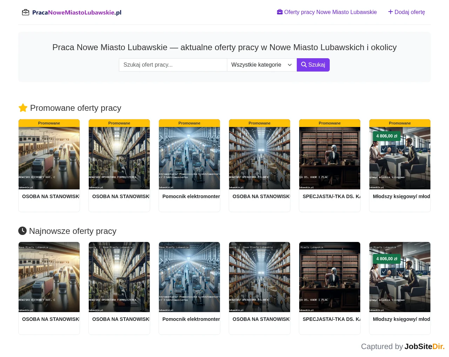Image resolution: width=449 pixels, height=357 pixels.
Task: Open promoted Operatora Pilarek warehouse thumbnail
Action: 260,158
